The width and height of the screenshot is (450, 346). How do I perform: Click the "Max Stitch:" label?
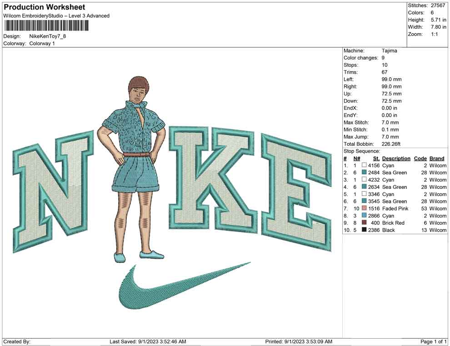coord(356,123)
